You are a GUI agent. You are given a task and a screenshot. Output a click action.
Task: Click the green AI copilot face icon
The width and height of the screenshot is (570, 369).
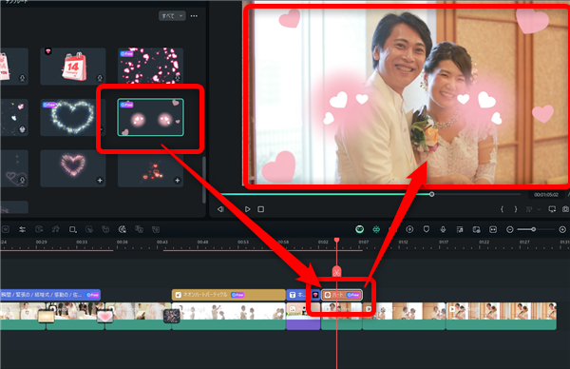point(359,229)
